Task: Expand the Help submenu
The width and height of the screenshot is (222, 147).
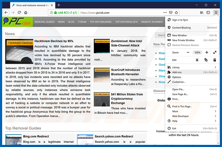Action: tap(192, 121)
